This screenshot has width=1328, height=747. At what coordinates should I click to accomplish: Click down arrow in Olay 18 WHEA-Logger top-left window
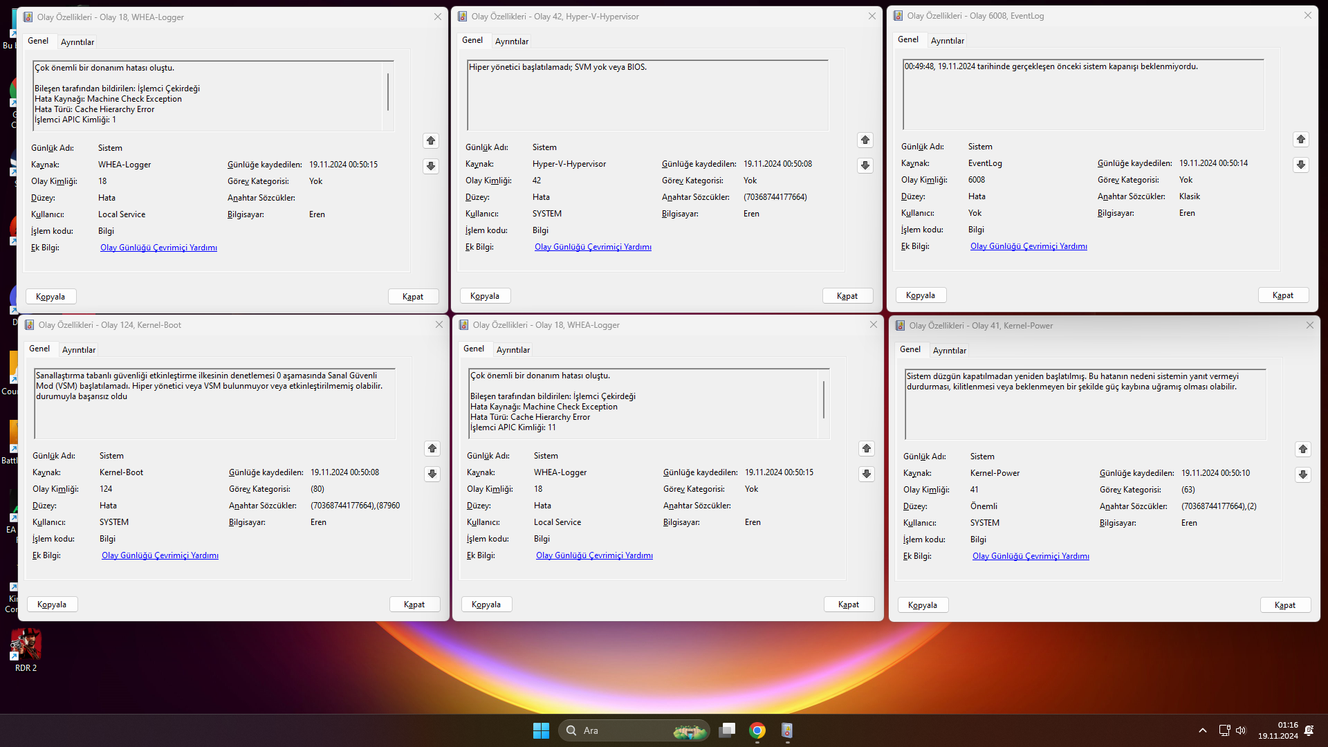click(x=431, y=166)
